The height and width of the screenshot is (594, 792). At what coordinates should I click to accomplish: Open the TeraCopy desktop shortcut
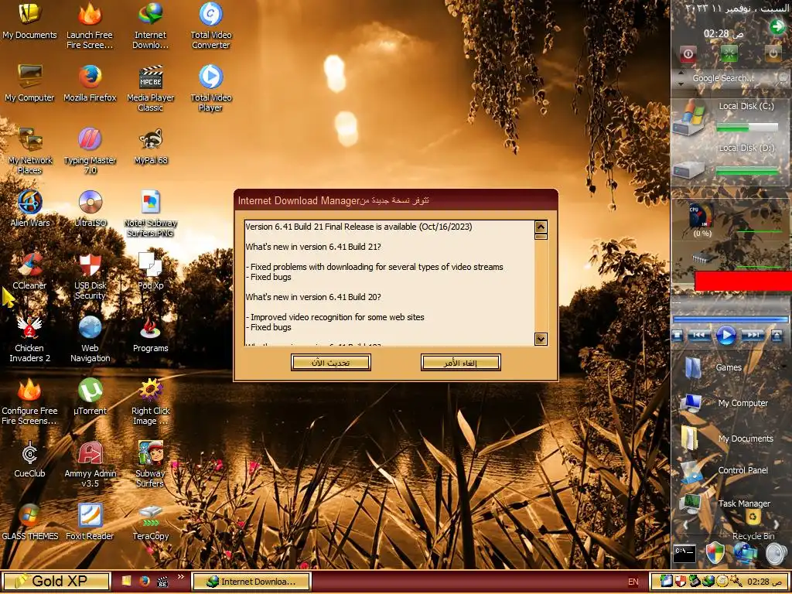click(151, 522)
